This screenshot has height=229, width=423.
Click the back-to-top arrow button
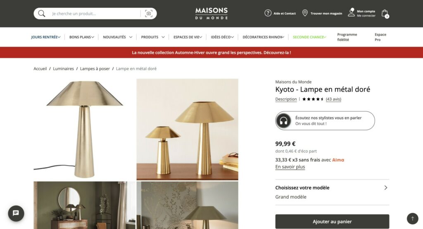point(413,219)
